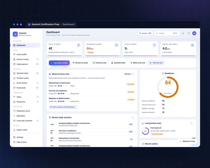Click Log study session button
The width and height of the screenshot is (210, 168).
pos(59,63)
